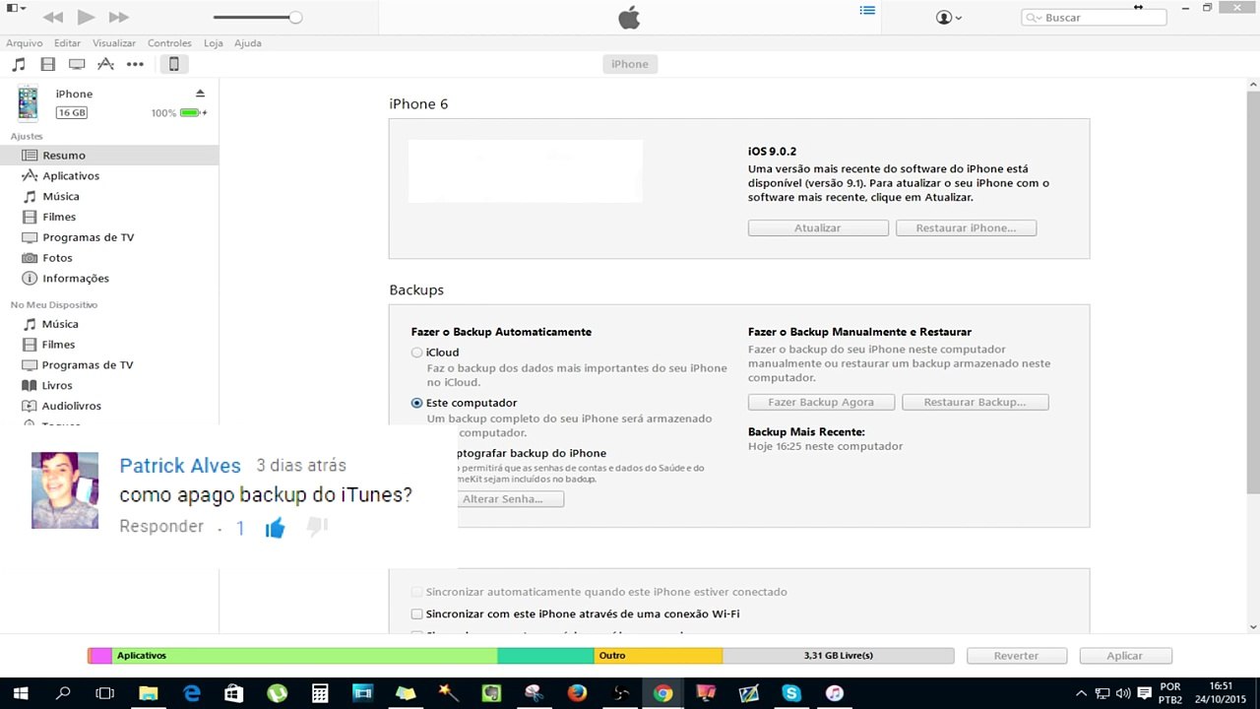Open the Apps library icon in the toolbar
Viewport: 1260px width, 709px height.
(x=105, y=64)
